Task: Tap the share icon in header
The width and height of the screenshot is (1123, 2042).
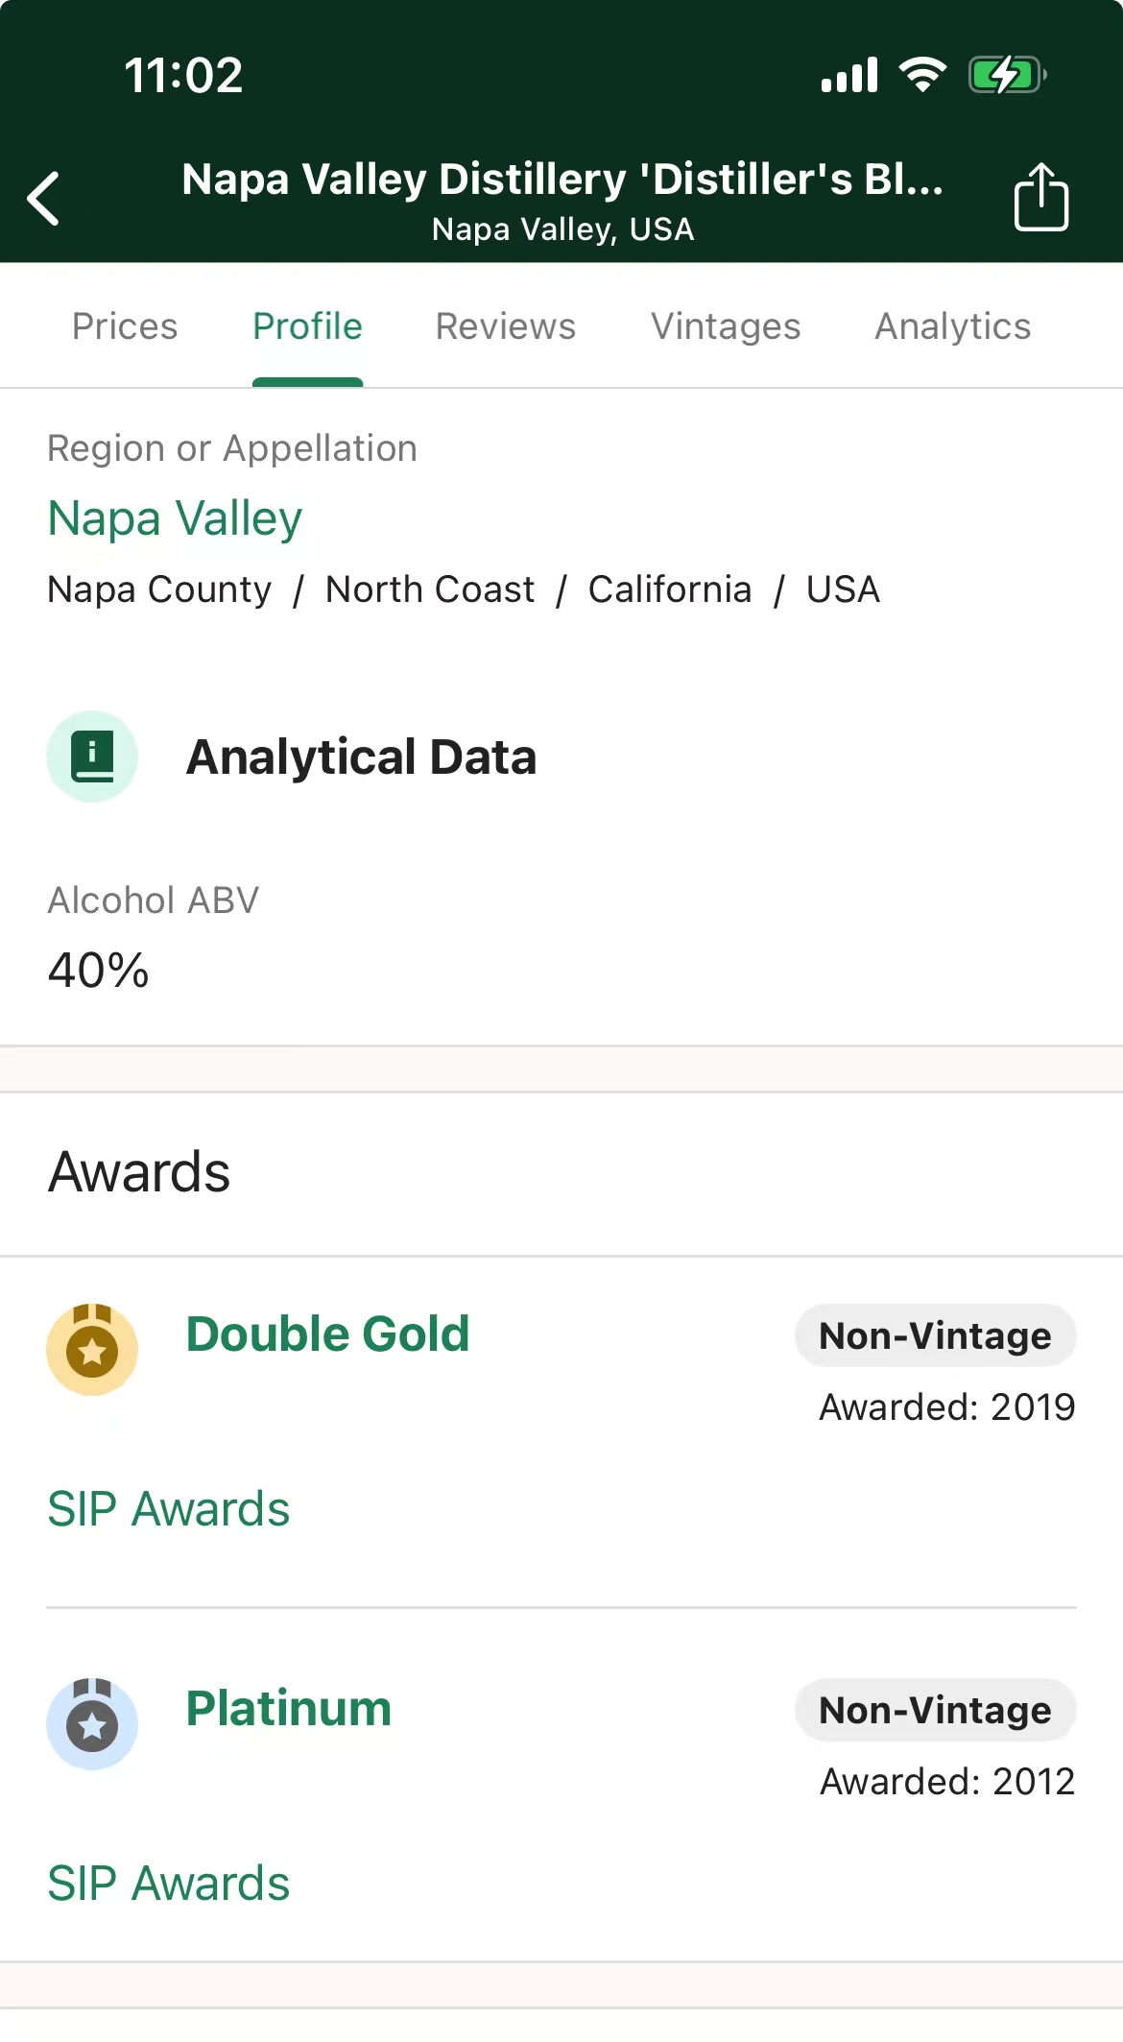Action: [1040, 197]
